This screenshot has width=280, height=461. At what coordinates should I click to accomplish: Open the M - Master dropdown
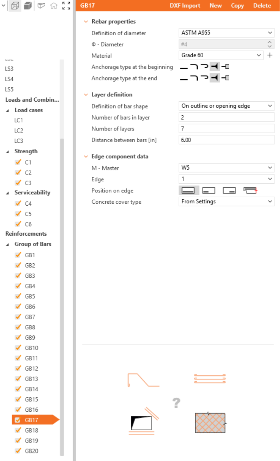[x=226, y=168]
